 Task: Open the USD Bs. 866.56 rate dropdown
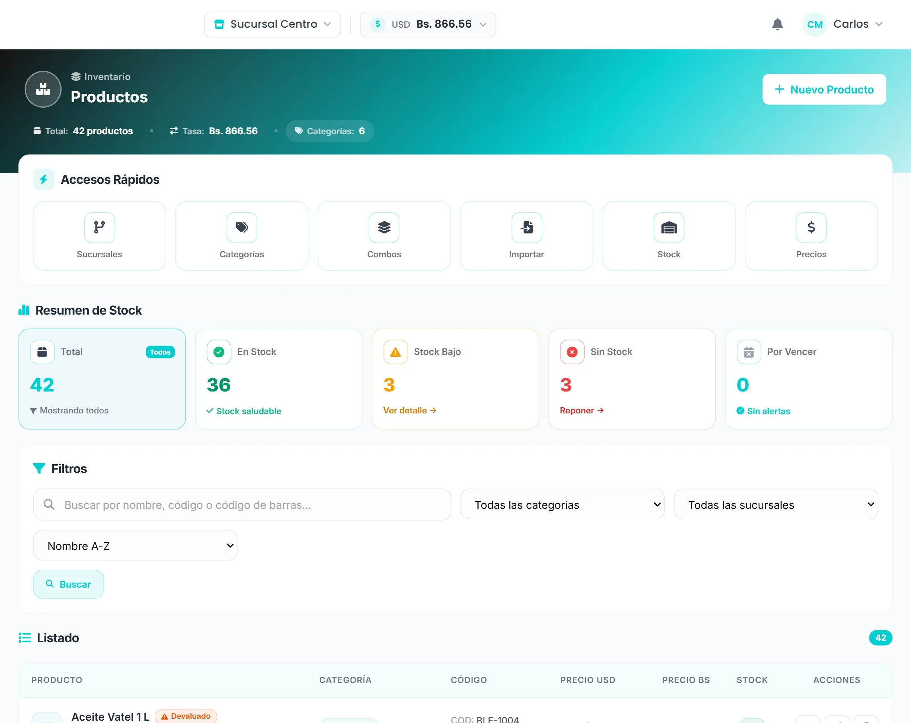point(428,25)
